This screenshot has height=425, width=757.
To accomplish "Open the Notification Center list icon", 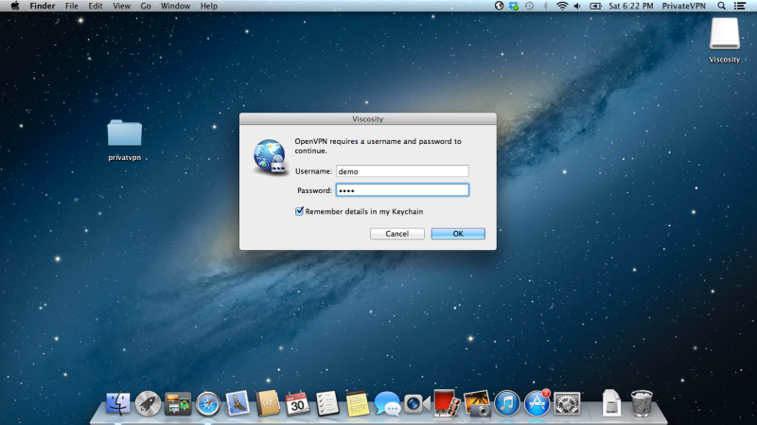I will tap(740, 6).
